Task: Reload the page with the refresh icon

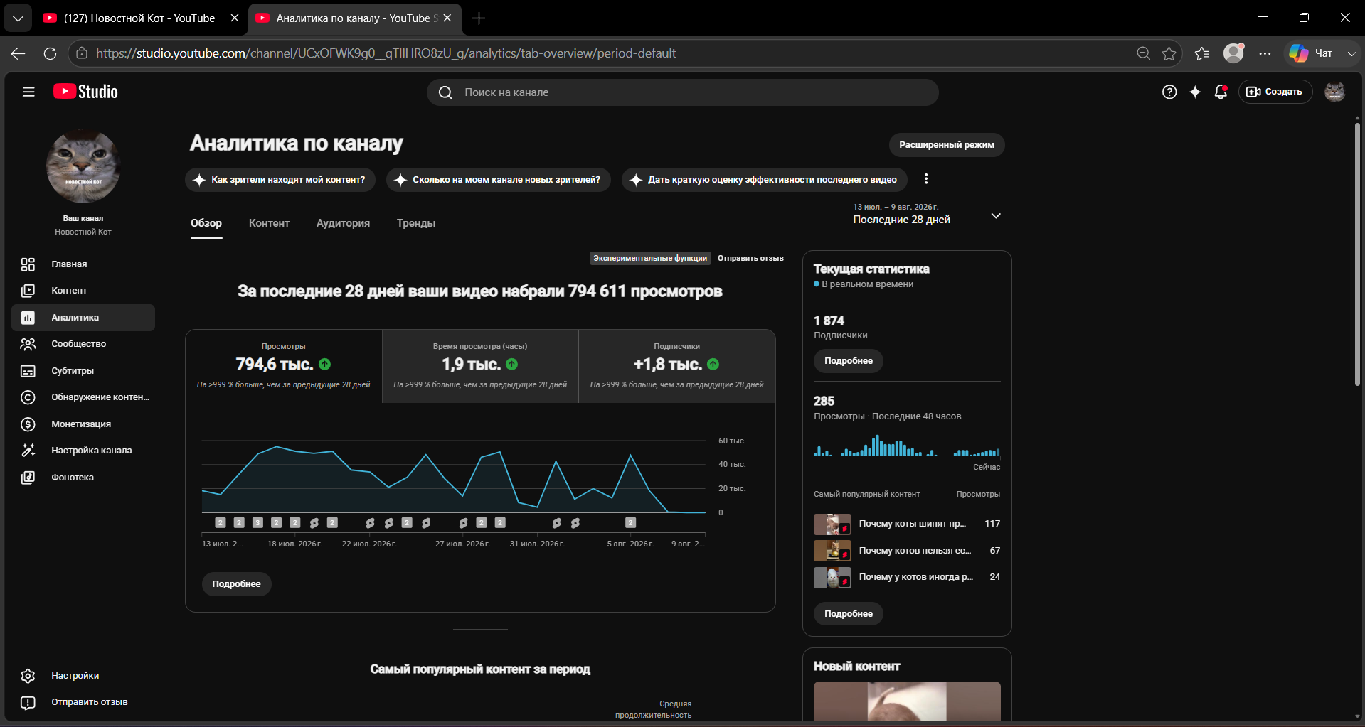Action: (50, 53)
